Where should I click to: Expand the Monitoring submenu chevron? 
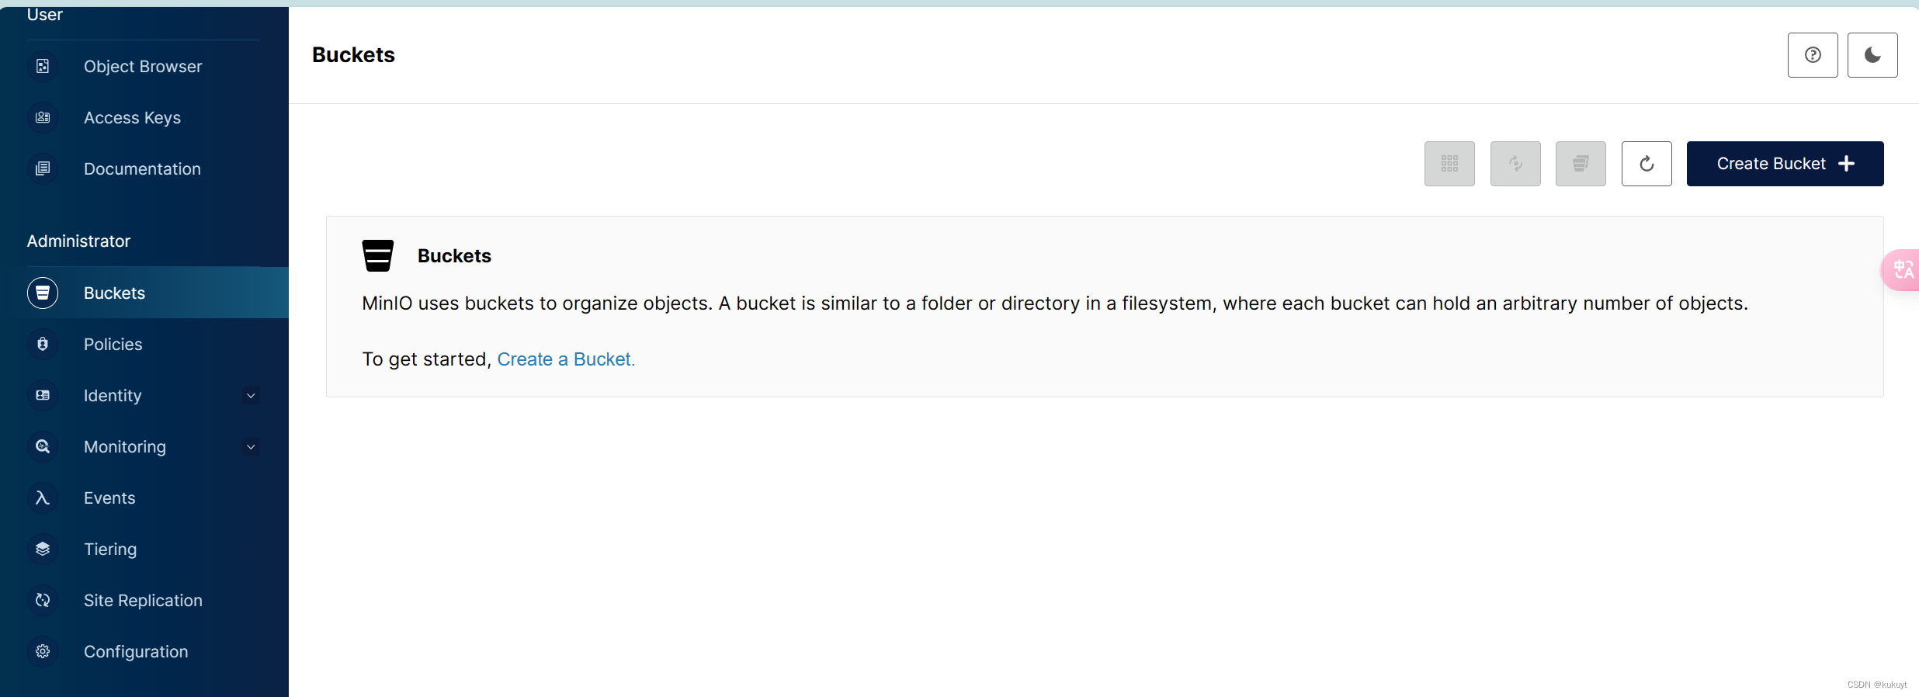coord(251,447)
